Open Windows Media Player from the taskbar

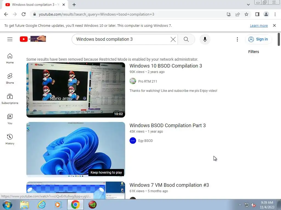58,205
